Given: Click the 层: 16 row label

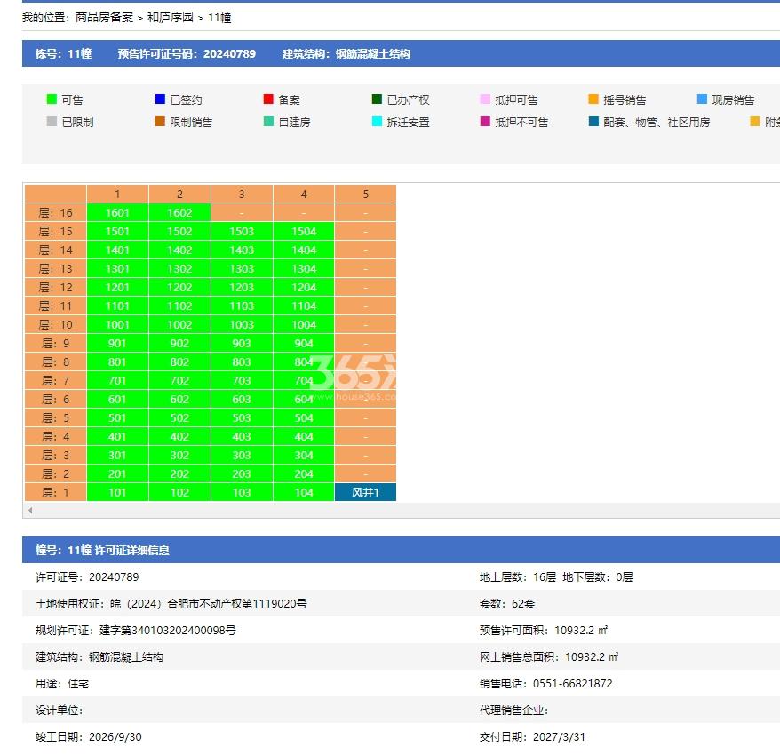Looking at the screenshot, I should click(x=56, y=213).
